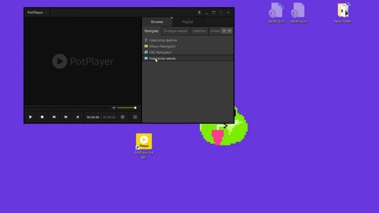
Task: Select the first desktop.ini file icon
Action: pos(277,13)
